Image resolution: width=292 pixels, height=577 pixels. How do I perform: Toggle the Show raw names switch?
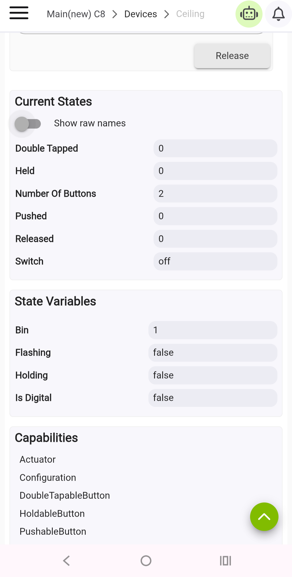27,124
